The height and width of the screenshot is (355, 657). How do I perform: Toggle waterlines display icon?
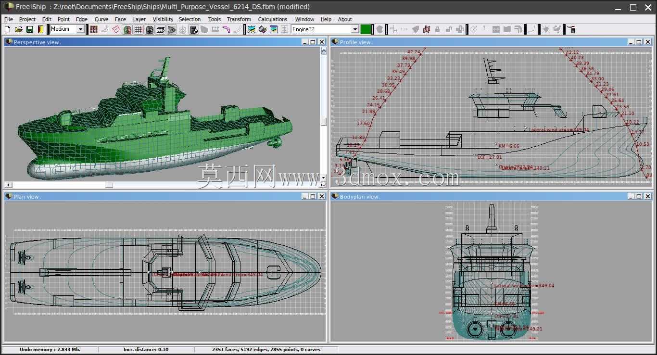172,29
